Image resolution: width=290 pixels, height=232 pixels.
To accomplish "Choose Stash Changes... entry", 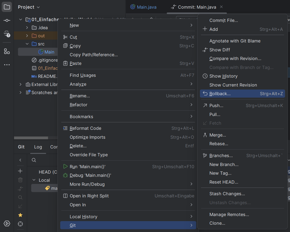I will click(x=242, y=194).
